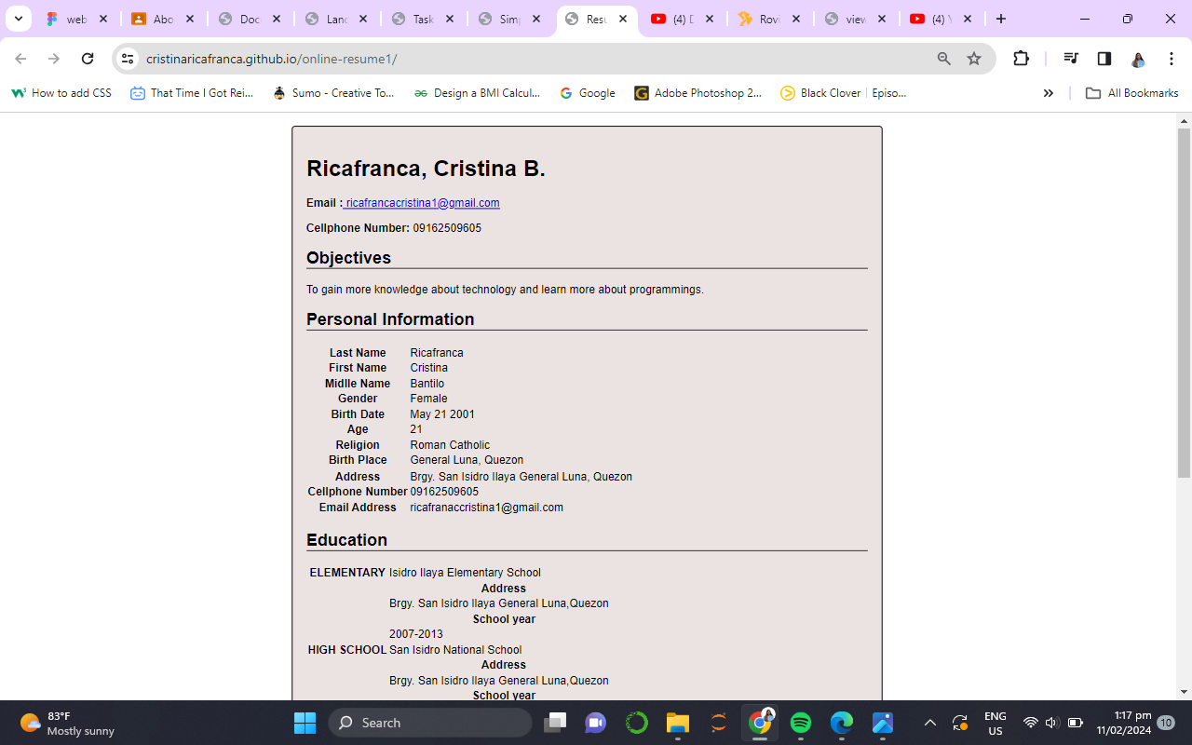Close the 'web' Figma tab
Screen dimensions: 1192x745
103,19
